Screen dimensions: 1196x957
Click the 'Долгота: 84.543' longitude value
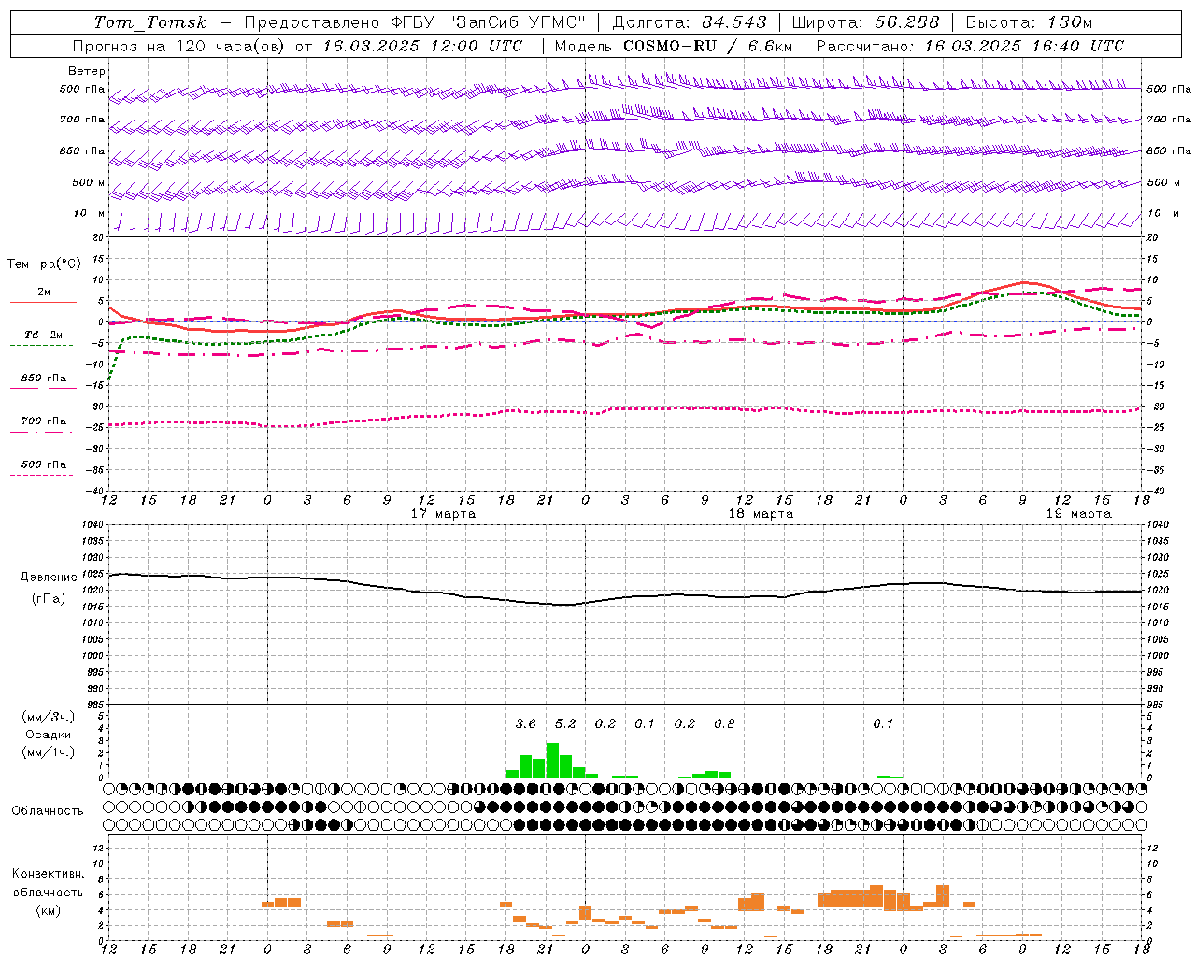[690, 22]
